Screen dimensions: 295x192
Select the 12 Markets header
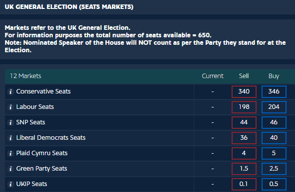[25, 76]
